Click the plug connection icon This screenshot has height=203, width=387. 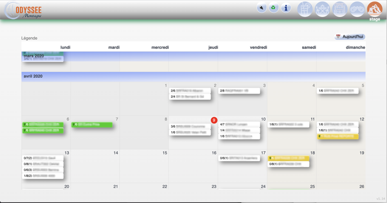[261, 8]
